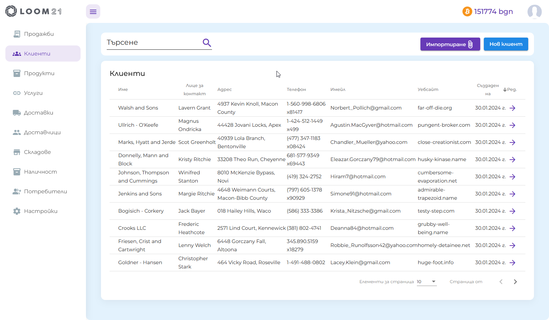Click email Simone91@hotmail.com

click(361, 194)
